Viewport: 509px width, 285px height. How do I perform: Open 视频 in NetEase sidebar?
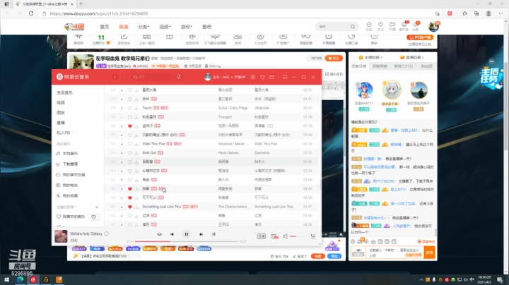coord(61,103)
